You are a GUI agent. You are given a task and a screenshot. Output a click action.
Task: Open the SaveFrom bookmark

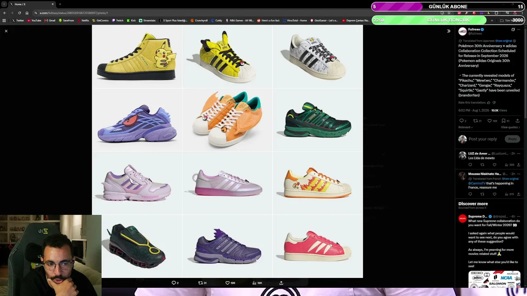click(x=66, y=21)
